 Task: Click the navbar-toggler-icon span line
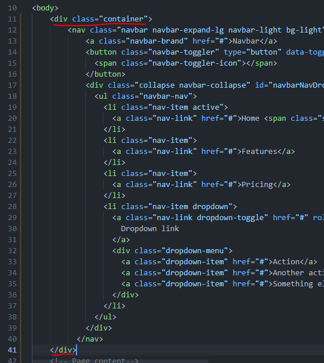coord(186,63)
